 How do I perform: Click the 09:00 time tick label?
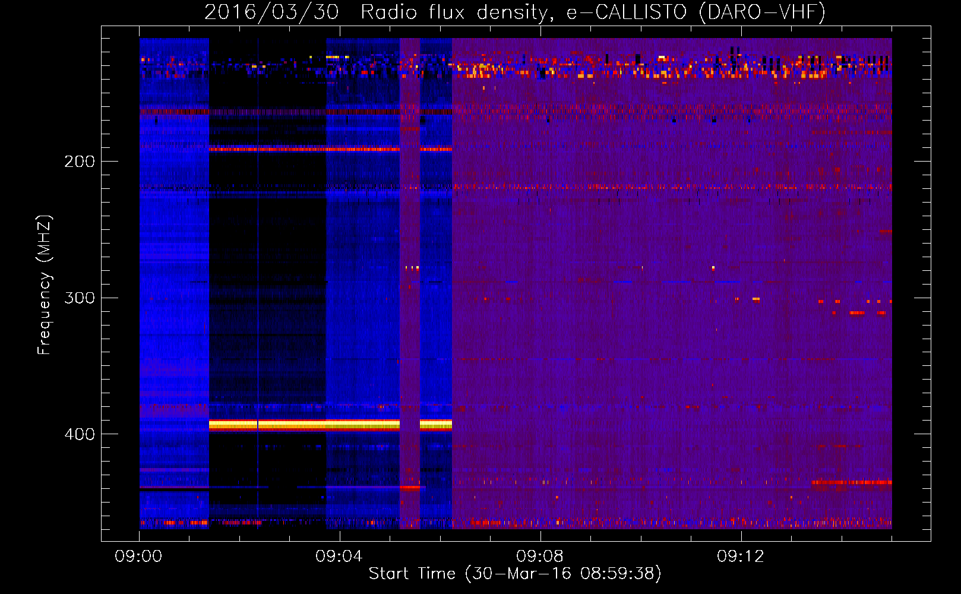tap(138, 557)
